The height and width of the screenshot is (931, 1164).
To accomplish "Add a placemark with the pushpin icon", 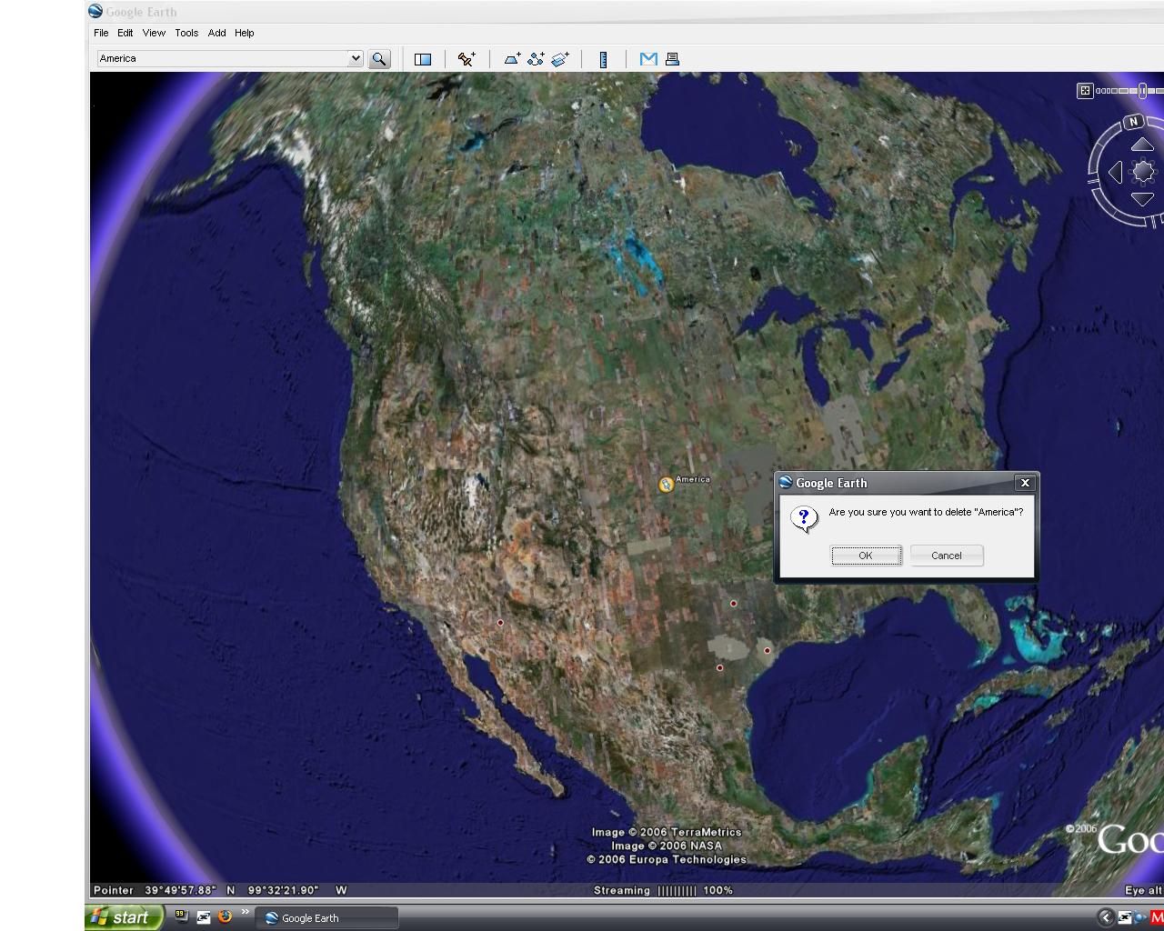I will click(467, 59).
